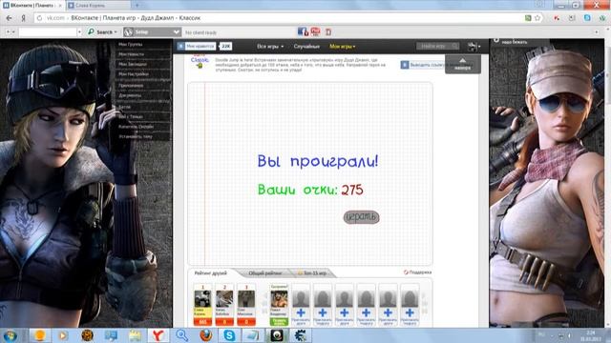
Task: Click the trash icon in toolbar
Action: pyautogui.click(x=328, y=31)
